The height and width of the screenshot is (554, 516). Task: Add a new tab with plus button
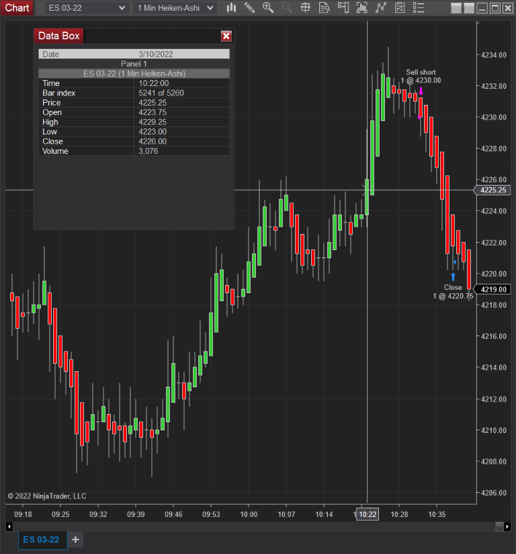click(75, 539)
